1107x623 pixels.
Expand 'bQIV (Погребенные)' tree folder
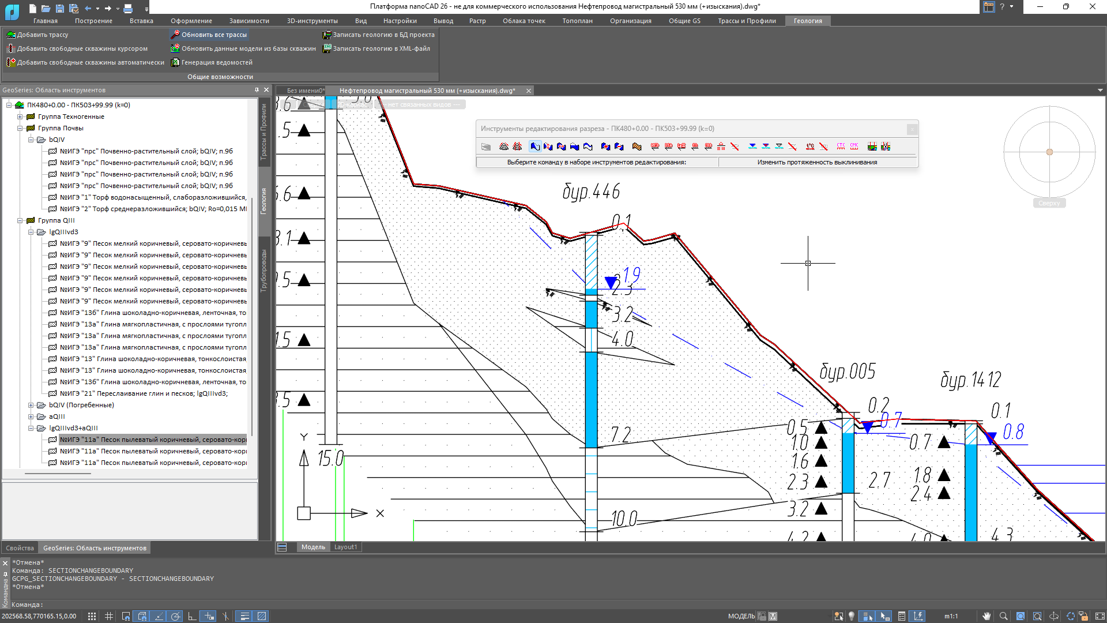click(x=31, y=405)
